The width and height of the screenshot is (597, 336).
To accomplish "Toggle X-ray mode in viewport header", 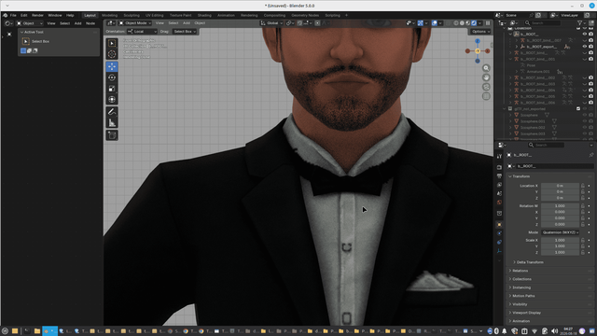I will click(x=448, y=23).
